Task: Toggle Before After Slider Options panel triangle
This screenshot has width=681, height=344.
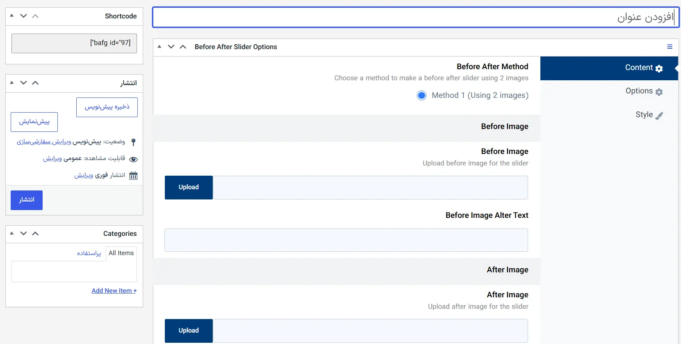Action: 159,46
